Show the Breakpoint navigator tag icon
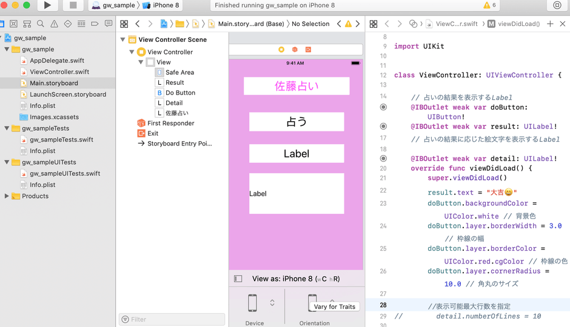Image resolution: width=570 pixels, height=327 pixels. (93, 24)
